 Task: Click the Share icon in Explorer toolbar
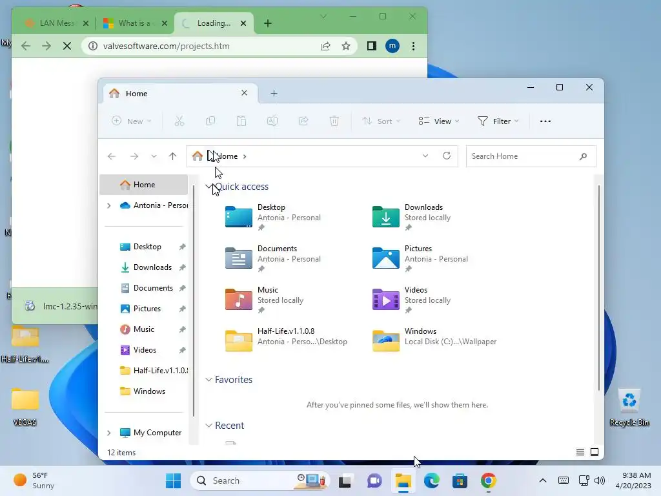(303, 121)
